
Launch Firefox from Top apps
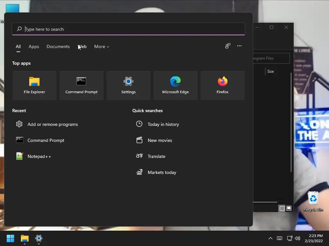222,85
